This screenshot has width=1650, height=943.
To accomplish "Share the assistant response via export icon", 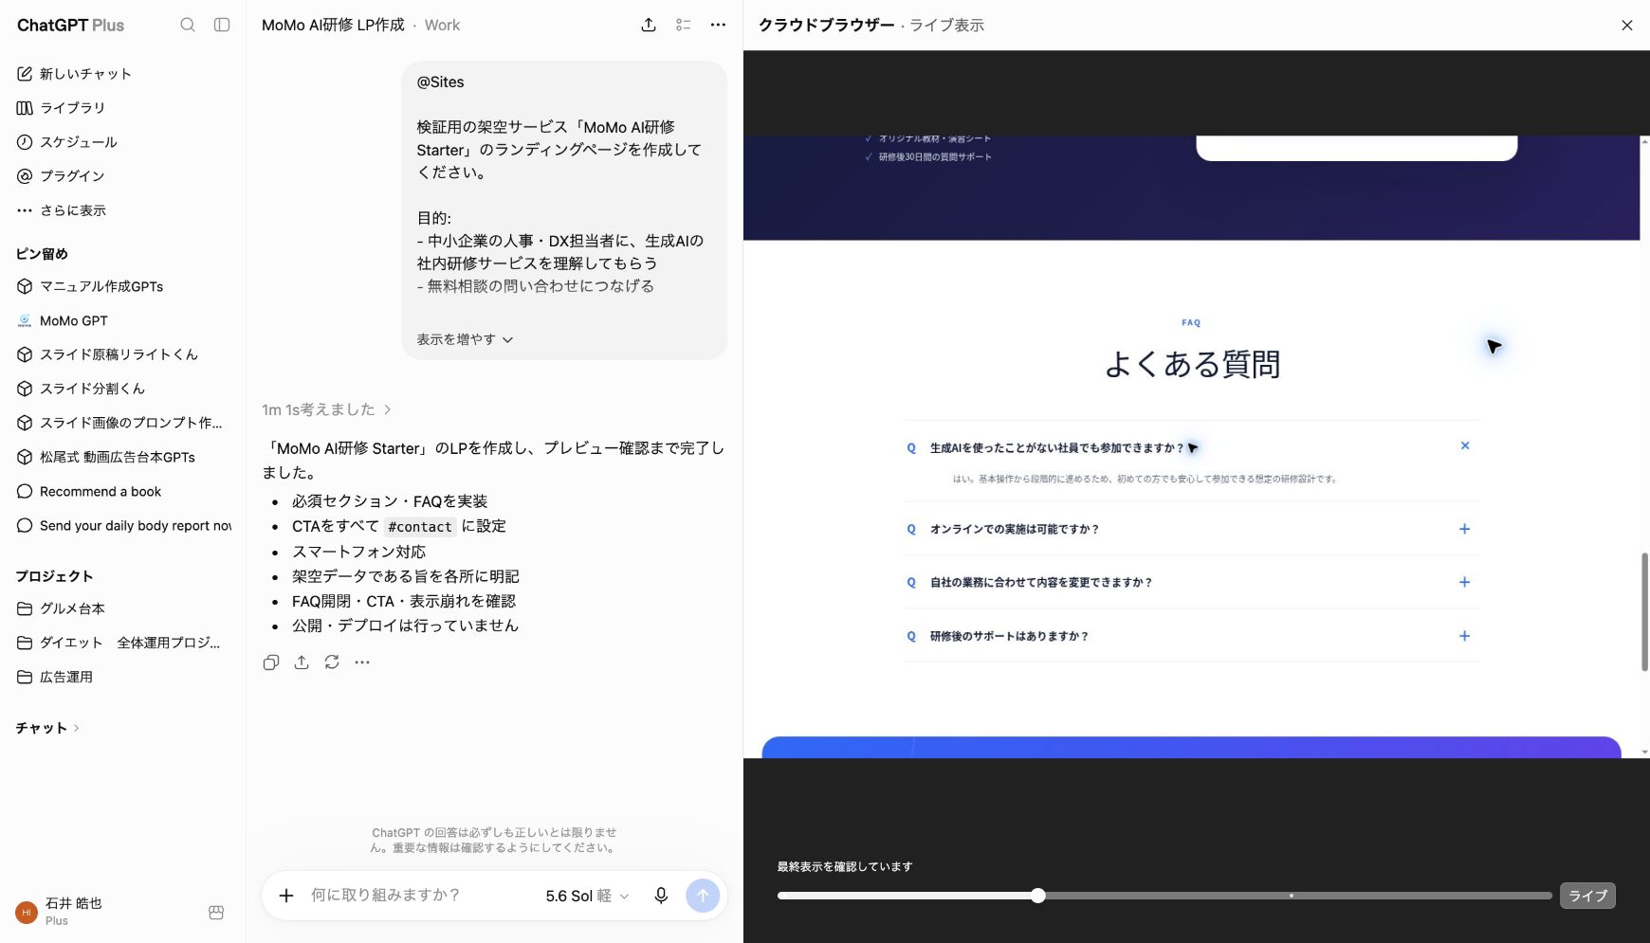I will [302, 662].
